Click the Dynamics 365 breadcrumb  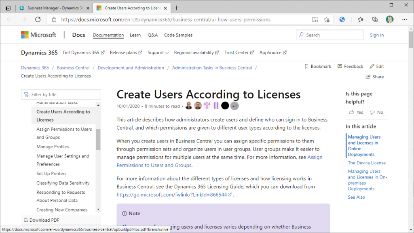coord(35,68)
